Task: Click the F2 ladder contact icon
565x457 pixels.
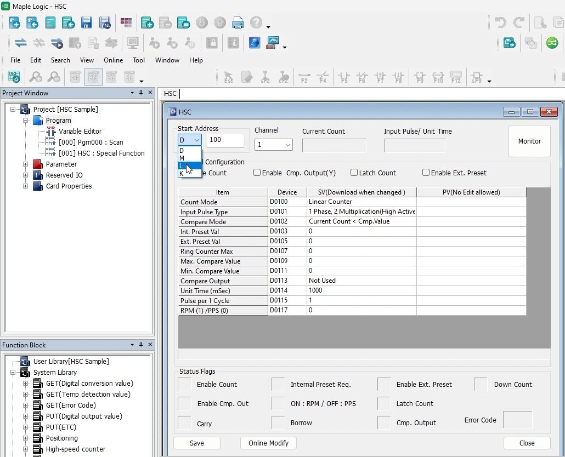Action: (304, 77)
